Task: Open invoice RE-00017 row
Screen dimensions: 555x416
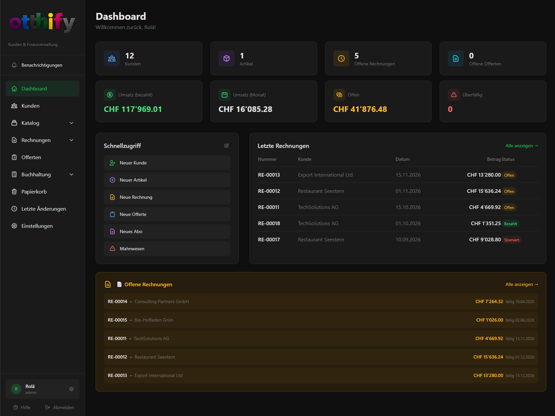Action: (398, 240)
